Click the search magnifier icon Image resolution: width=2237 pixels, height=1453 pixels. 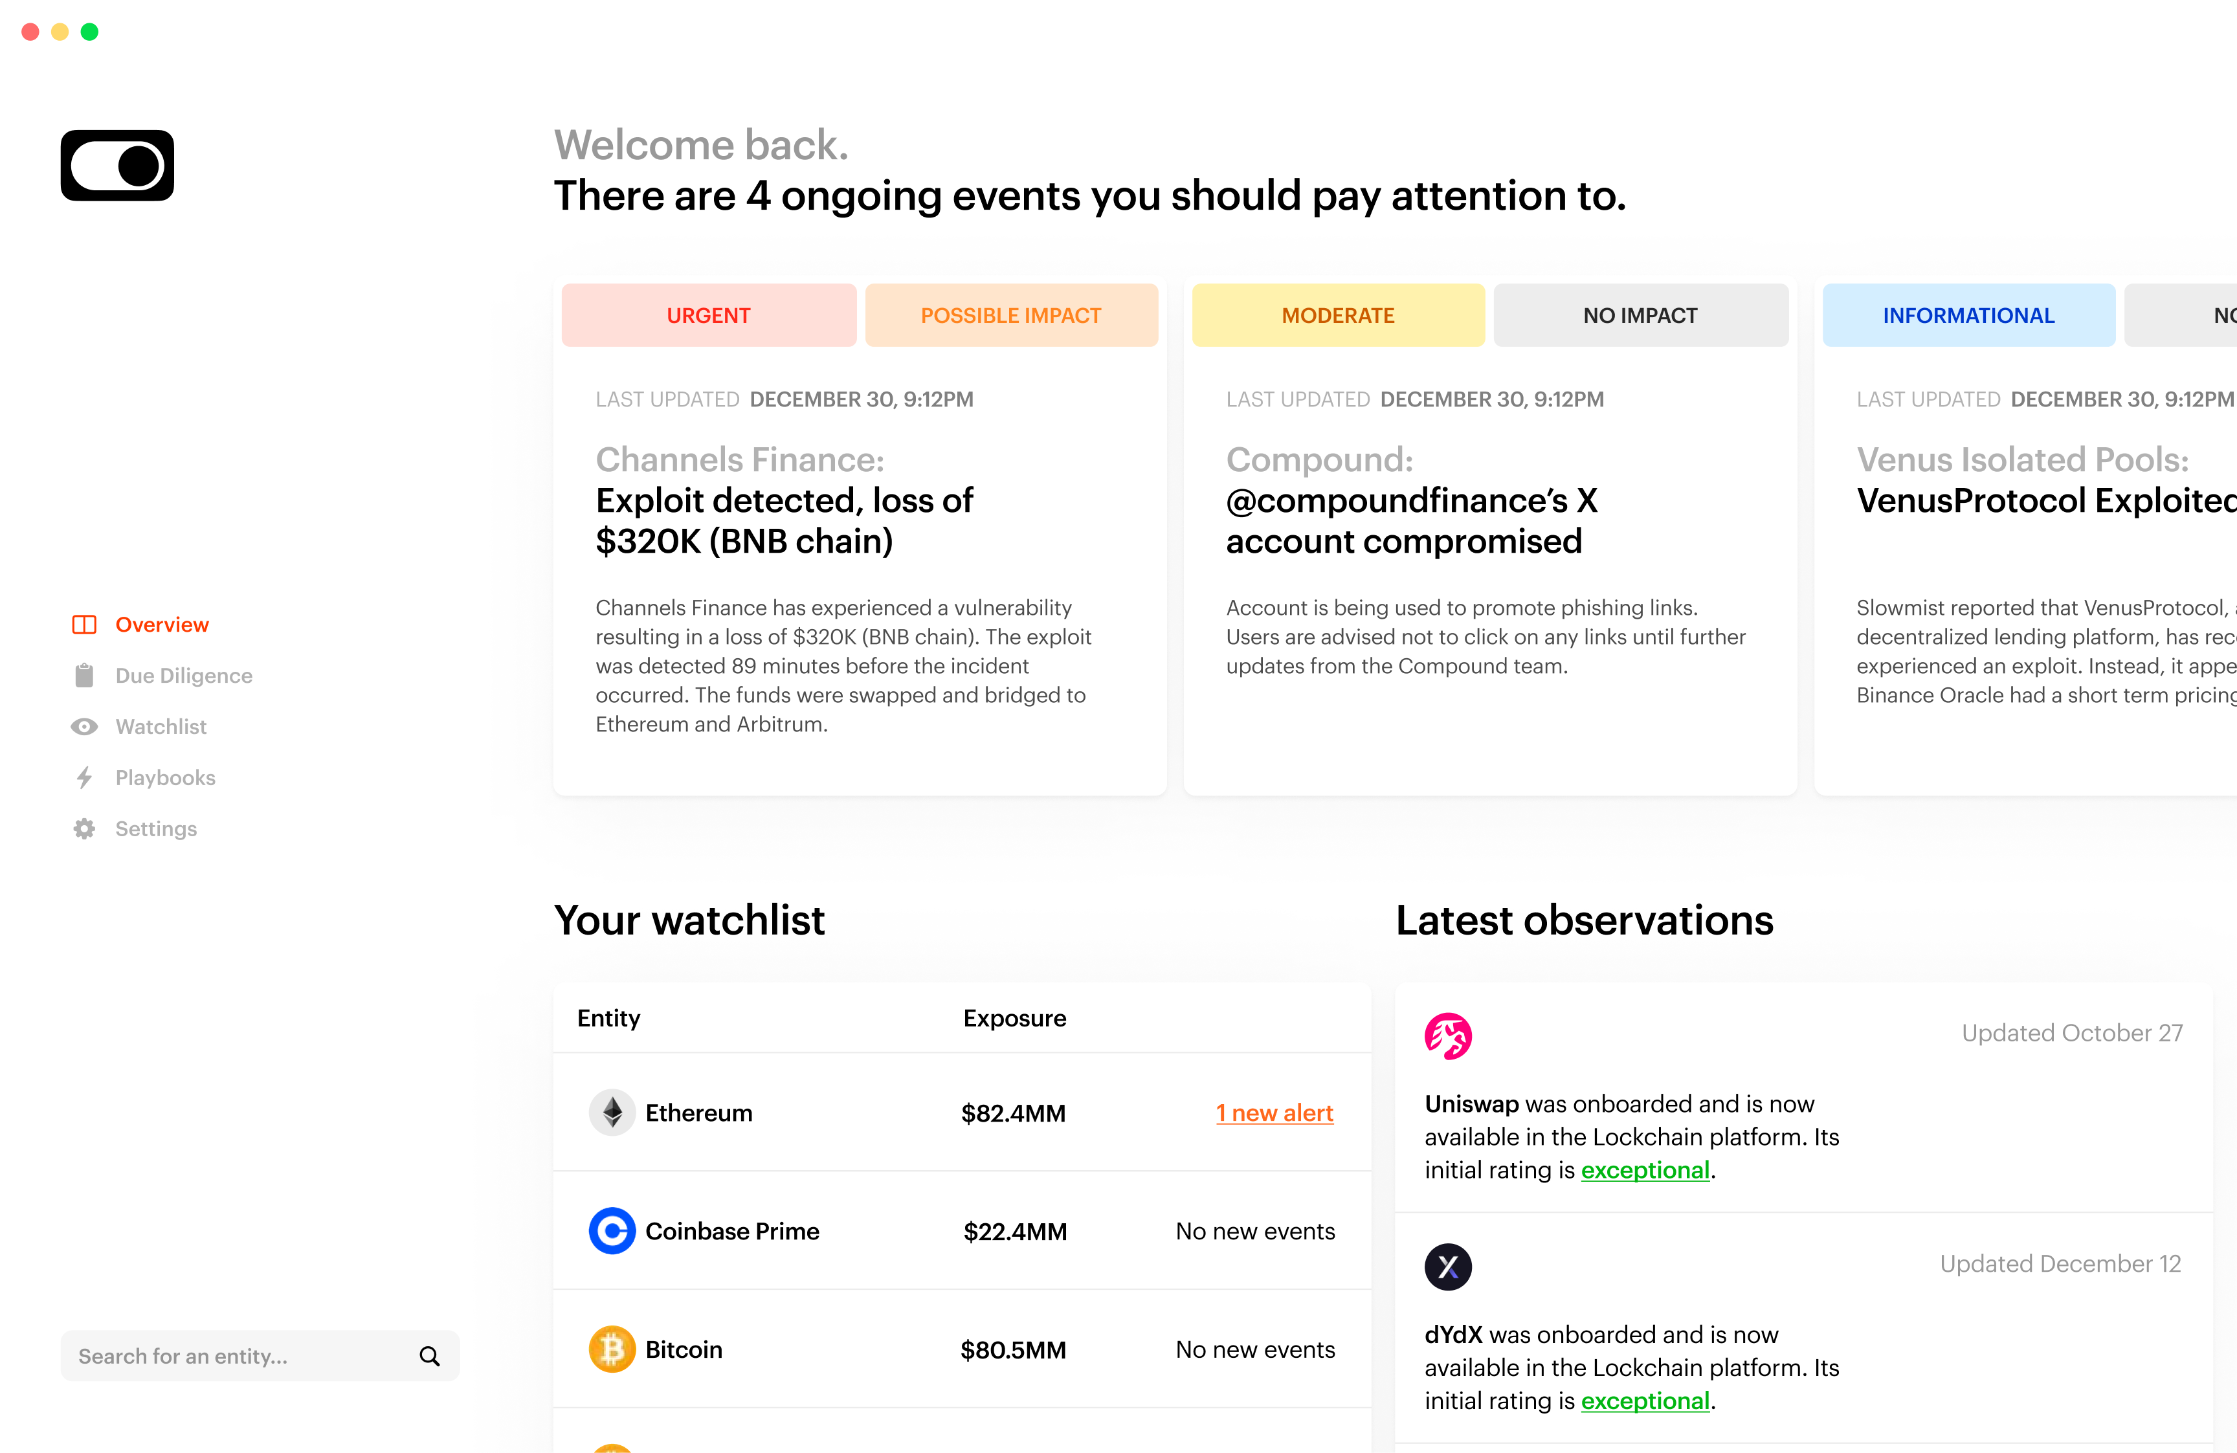coord(430,1356)
